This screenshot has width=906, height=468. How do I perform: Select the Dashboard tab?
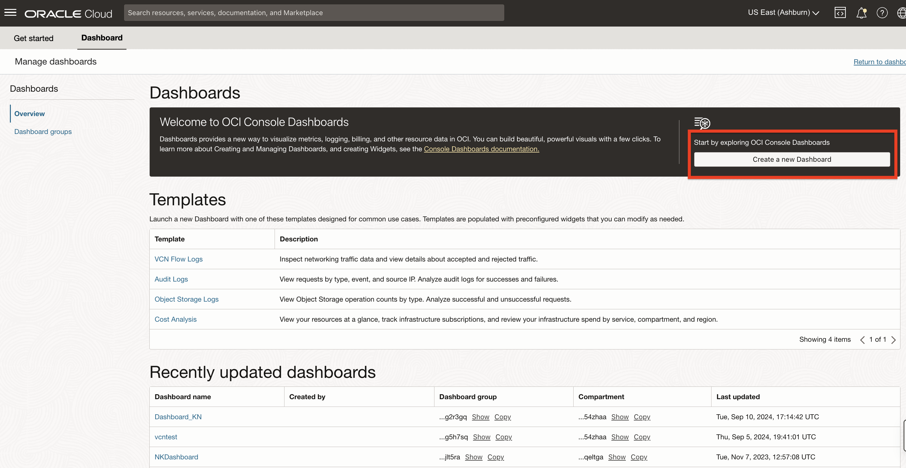tap(101, 38)
